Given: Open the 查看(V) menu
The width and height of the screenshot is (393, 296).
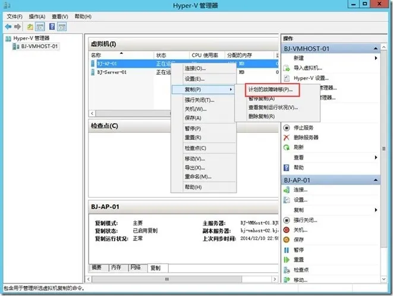Looking at the screenshot, I should pyautogui.click(x=60, y=17).
